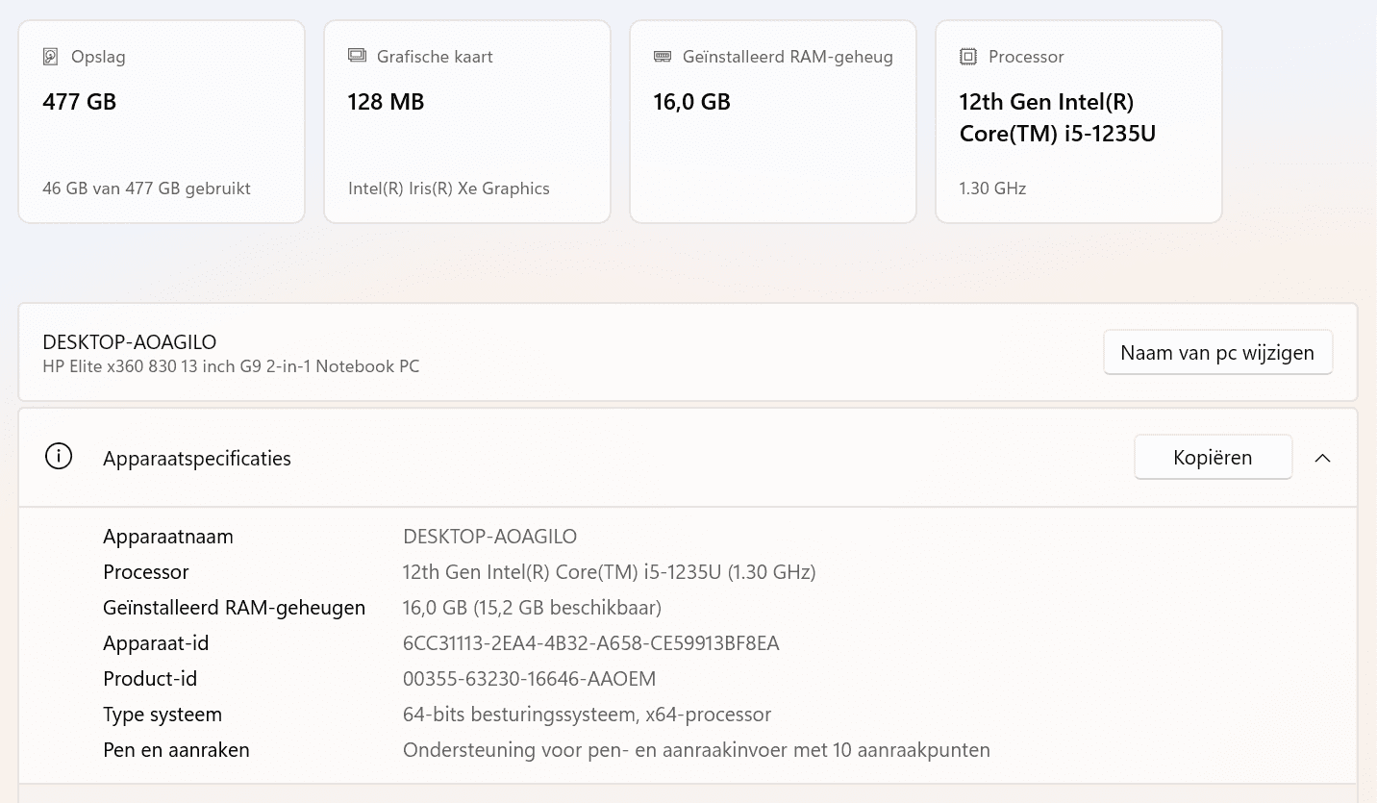This screenshot has height=803, width=1377.
Task: Click the Pen en aanraken row label
Action: click(x=176, y=750)
